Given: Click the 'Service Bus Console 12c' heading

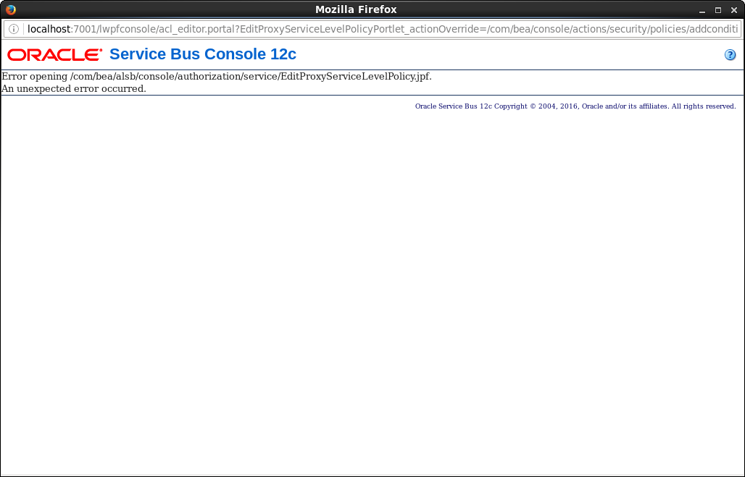Looking at the screenshot, I should [202, 55].
